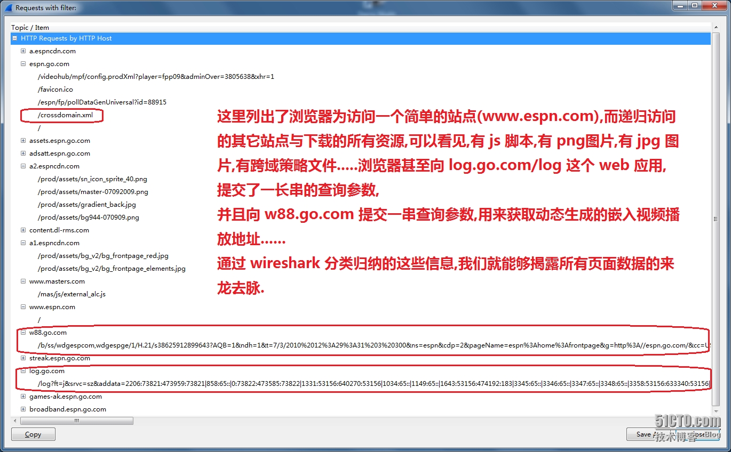Collapse the a2.espncdn.com host node
This screenshot has width=731, height=452.
23,166
